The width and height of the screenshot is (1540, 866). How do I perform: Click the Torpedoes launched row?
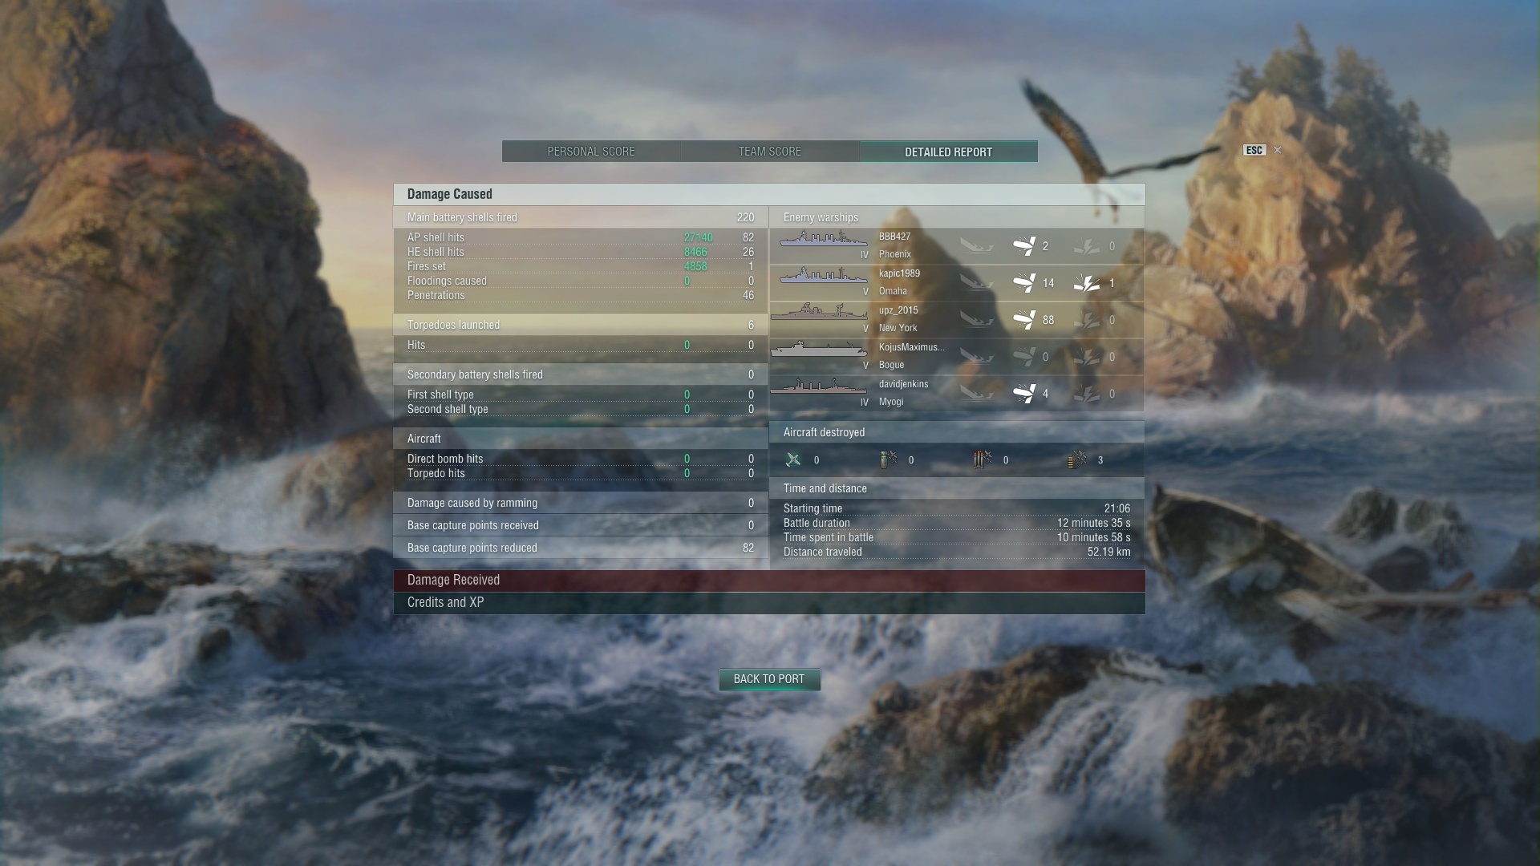point(581,325)
